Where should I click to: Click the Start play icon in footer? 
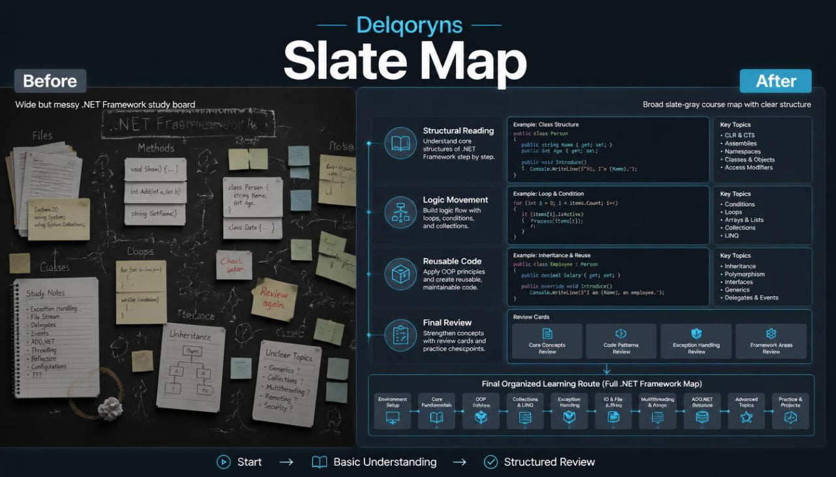pyautogui.click(x=223, y=462)
